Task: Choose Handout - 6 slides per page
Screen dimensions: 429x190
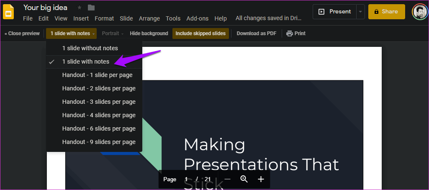Action: click(x=95, y=129)
